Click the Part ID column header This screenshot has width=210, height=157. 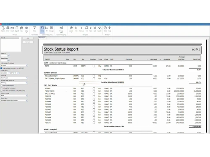[47, 59]
